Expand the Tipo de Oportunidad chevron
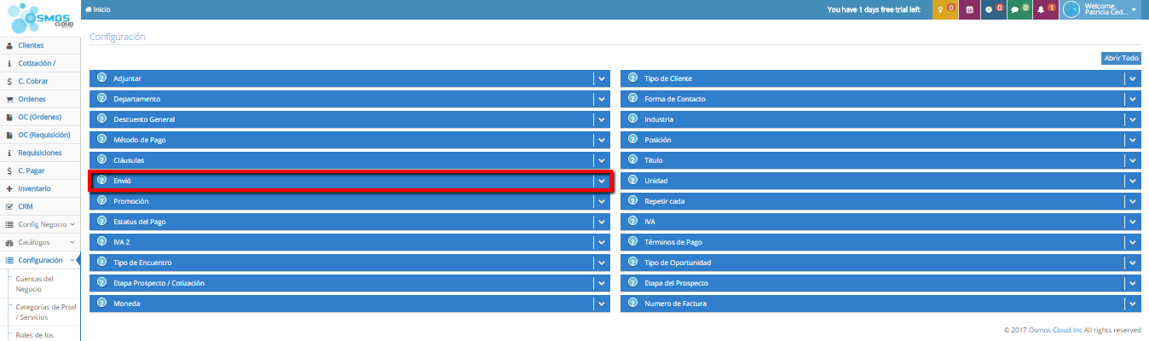This screenshot has height=341, width=1149. click(1133, 263)
